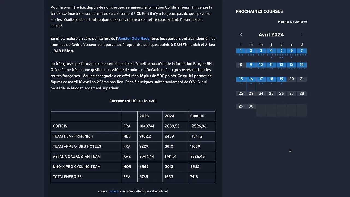Click the COFIDIS row in the table

[x=60, y=126]
